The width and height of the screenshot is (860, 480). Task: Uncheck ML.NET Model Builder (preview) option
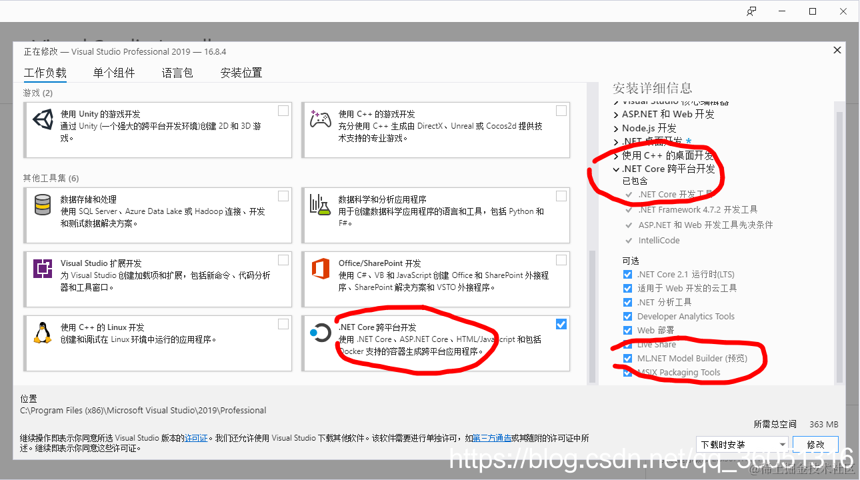tap(627, 359)
